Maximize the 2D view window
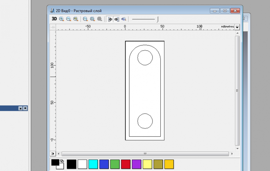This screenshot has height=171, width=270. tap(225, 11)
